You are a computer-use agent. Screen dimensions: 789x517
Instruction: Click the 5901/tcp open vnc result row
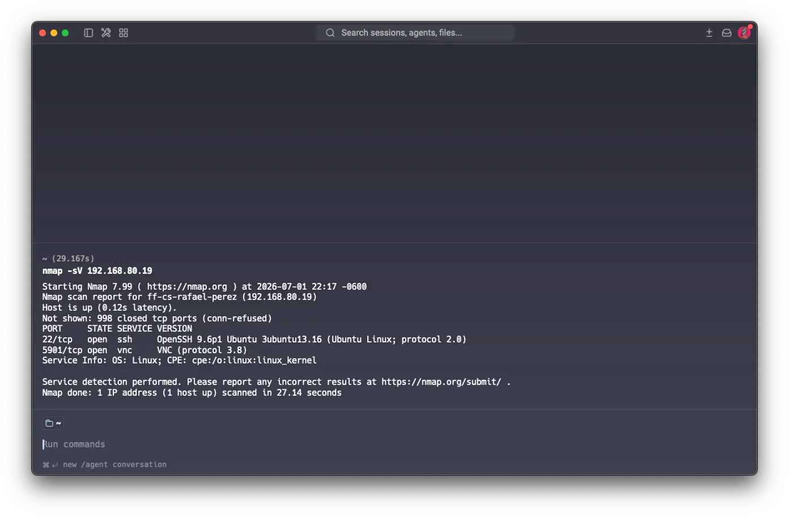(x=145, y=350)
